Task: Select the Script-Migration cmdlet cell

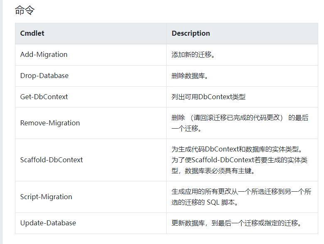Action: pyautogui.click(x=46, y=197)
